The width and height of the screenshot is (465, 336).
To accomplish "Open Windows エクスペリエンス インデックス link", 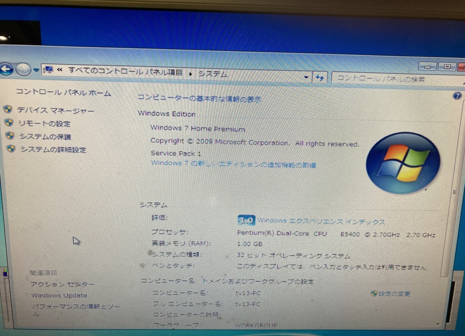I will tap(321, 222).
